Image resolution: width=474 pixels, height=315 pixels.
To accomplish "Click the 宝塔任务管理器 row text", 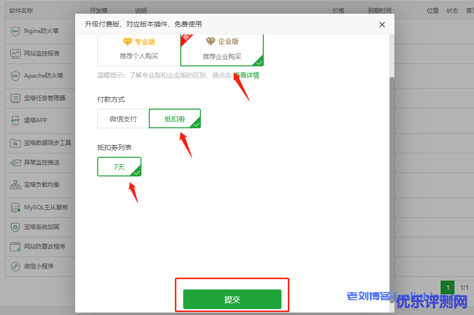I will click(x=45, y=98).
